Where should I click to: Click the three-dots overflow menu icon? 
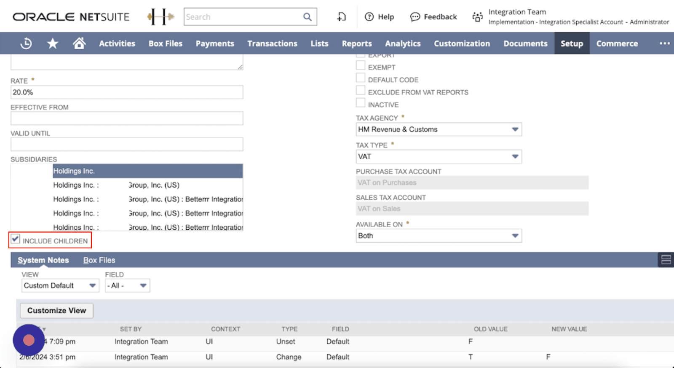click(x=664, y=43)
